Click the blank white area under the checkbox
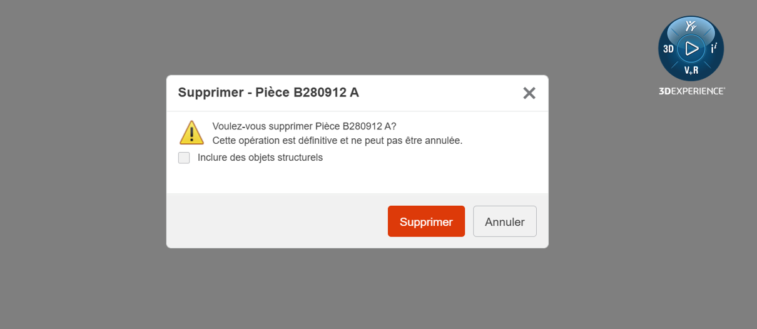 pyautogui.click(x=357, y=180)
